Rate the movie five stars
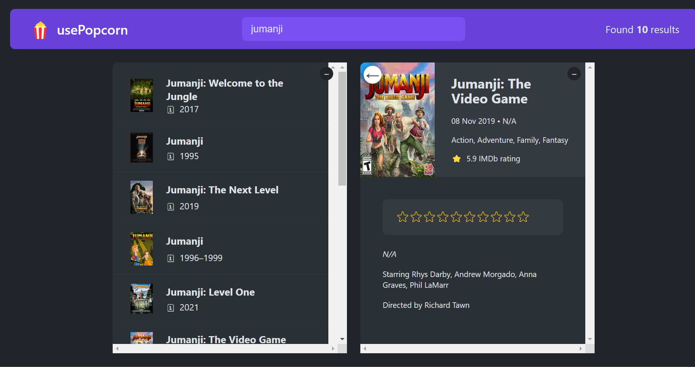The width and height of the screenshot is (695, 367). click(x=456, y=217)
